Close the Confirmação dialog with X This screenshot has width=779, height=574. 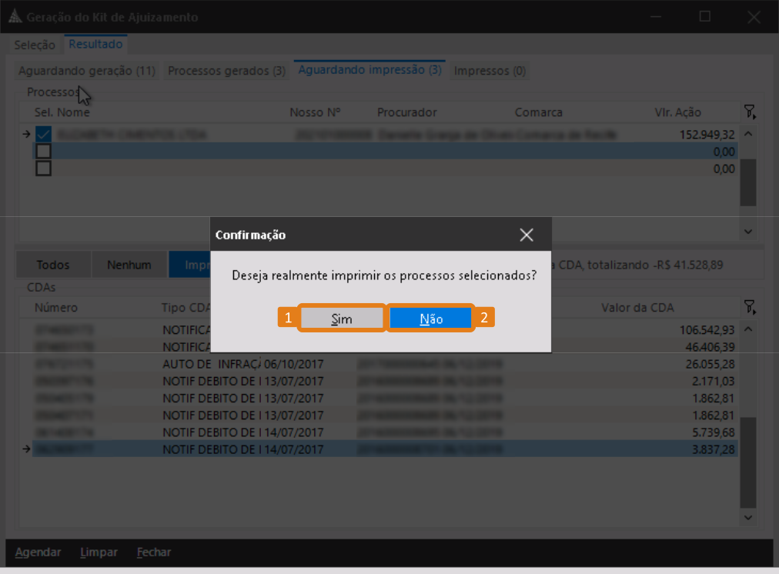click(527, 235)
